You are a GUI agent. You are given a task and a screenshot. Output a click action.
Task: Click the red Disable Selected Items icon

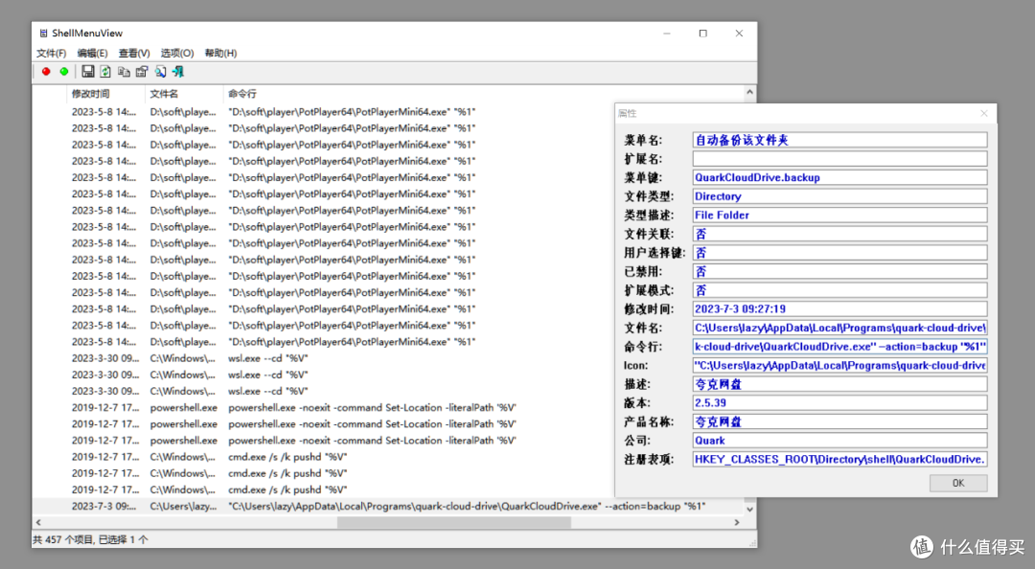(46, 71)
